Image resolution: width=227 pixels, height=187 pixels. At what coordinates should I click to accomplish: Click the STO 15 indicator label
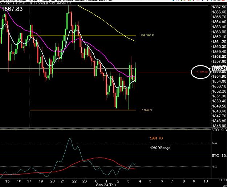coord(219,156)
